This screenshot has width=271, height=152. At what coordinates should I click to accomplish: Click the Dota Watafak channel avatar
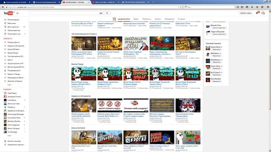pyautogui.click(x=208, y=80)
